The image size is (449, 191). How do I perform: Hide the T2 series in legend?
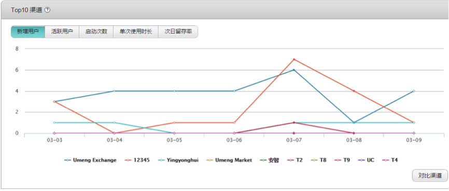294,160
